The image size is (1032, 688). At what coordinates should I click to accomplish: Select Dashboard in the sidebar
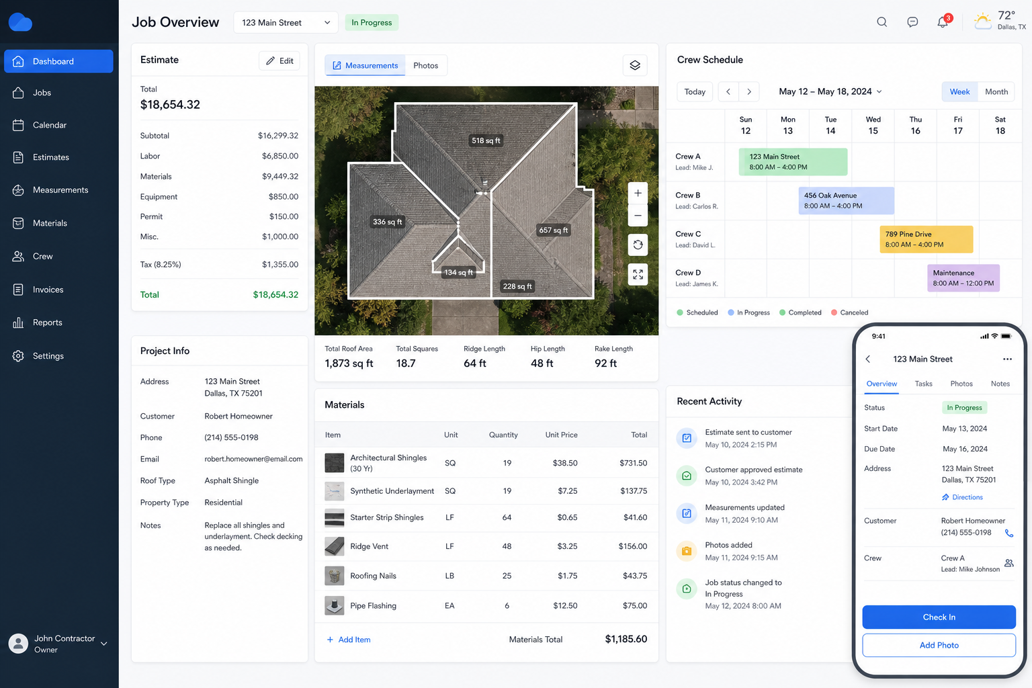tap(58, 61)
